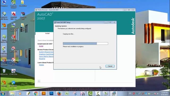Image resolution: width=170 pixels, height=96 pixels.
Task: Select the Camtasia Studio 8 desktop icon
Action: [x=14, y=4]
